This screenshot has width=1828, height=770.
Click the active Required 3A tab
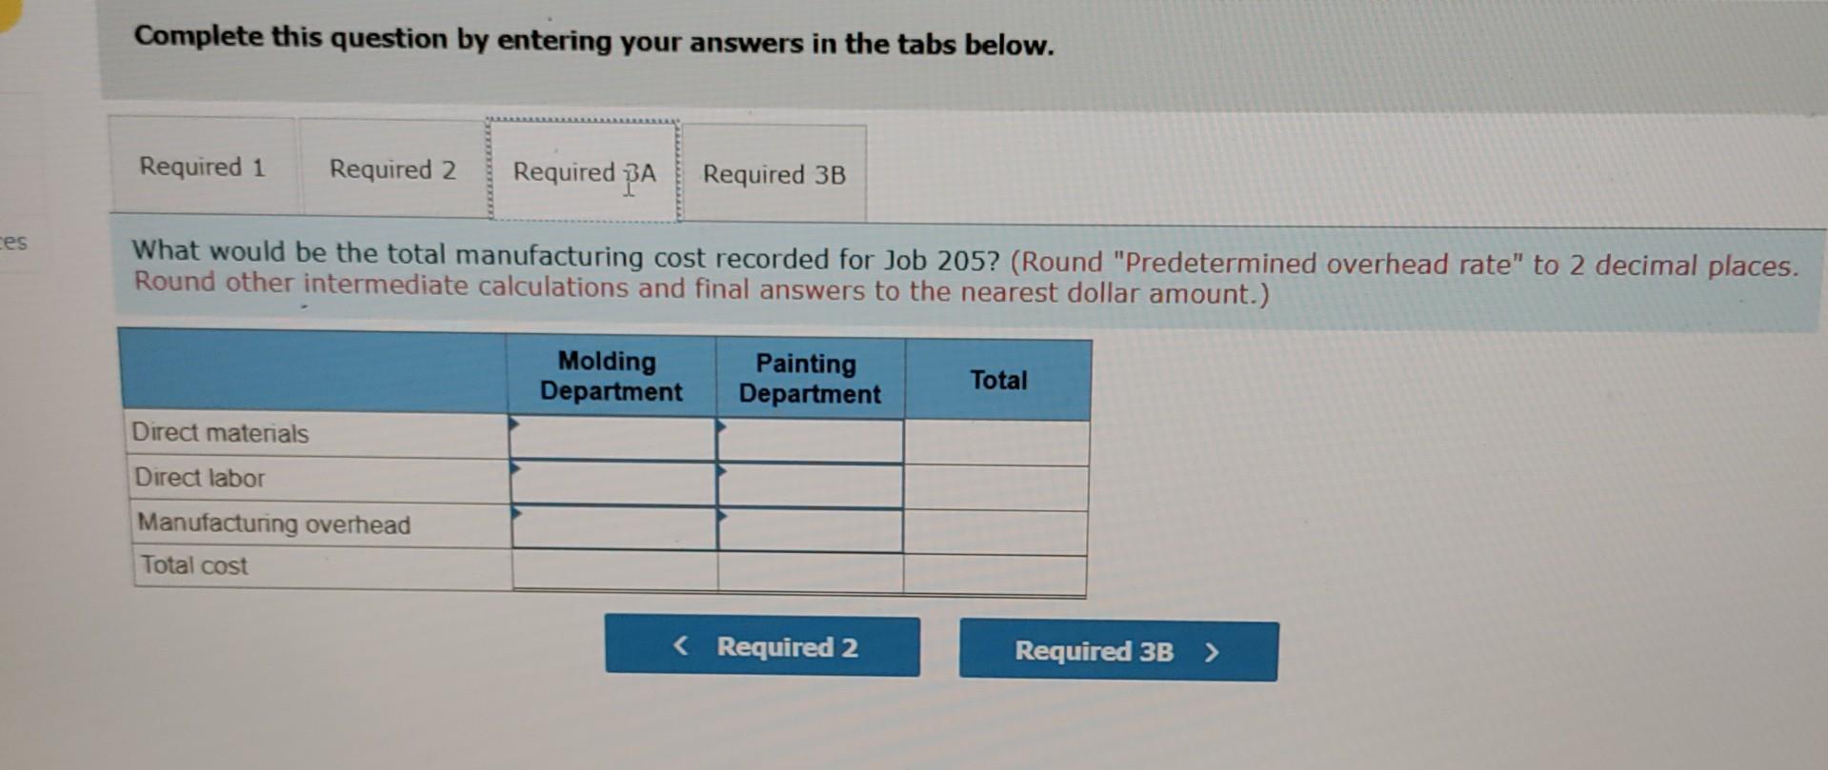582,173
